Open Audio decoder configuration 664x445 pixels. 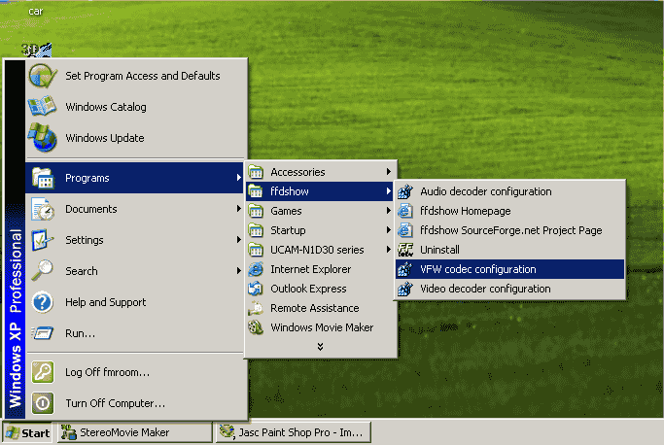(510, 191)
